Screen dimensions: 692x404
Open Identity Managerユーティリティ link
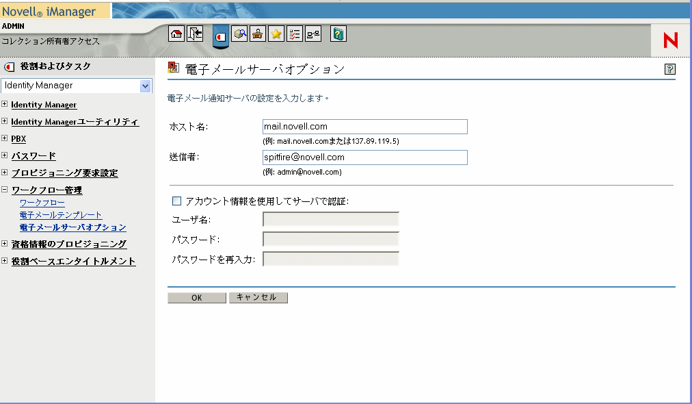[75, 122]
